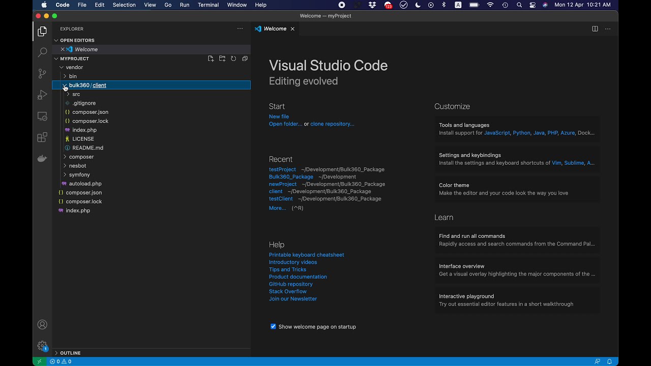Open Explorer views and more actions menu
651x366 pixels.
coord(240,29)
